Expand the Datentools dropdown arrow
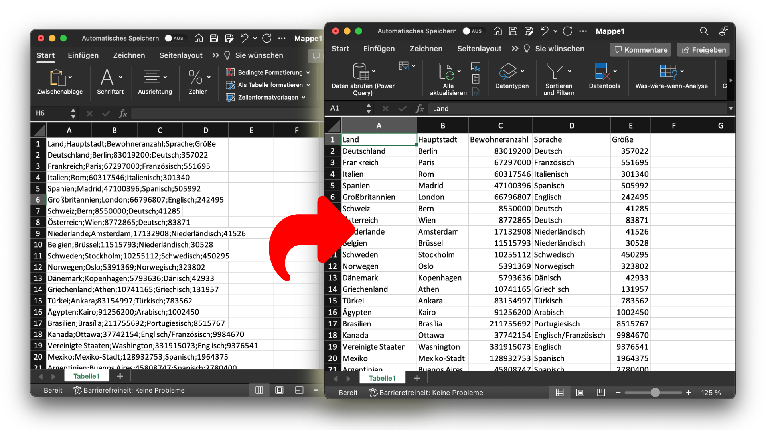The width and height of the screenshot is (766, 430). tap(615, 71)
